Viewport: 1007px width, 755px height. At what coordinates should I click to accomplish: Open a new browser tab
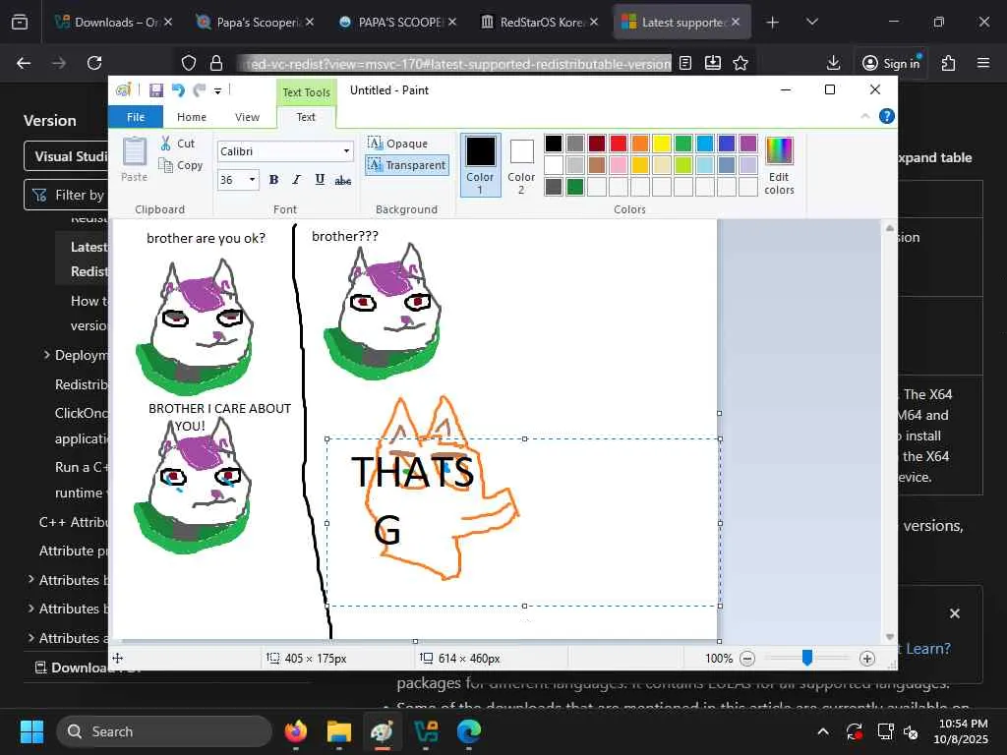coord(773,23)
